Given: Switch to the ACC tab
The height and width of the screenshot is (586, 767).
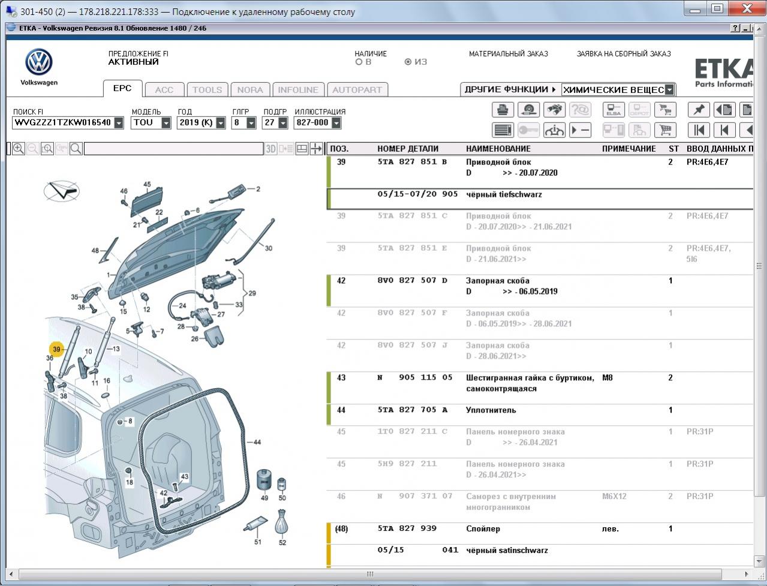Looking at the screenshot, I should (x=164, y=90).
